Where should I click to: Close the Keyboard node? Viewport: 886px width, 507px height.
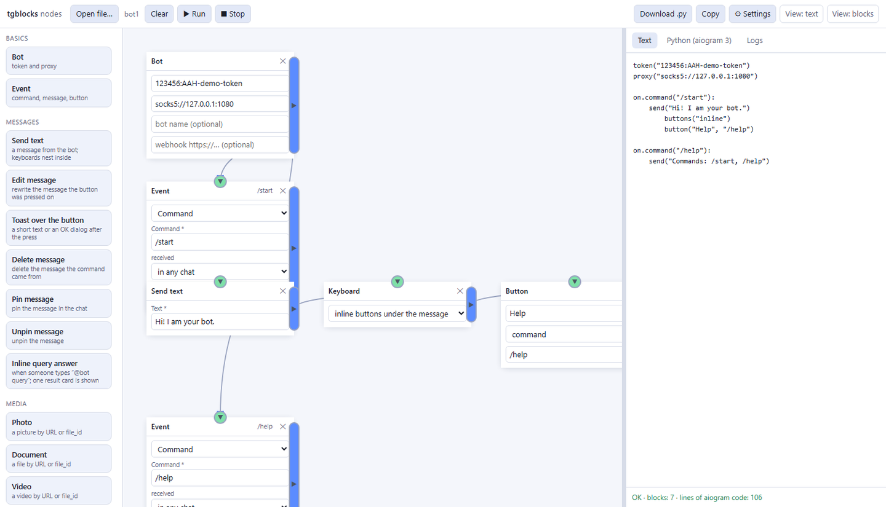point(460,291)
